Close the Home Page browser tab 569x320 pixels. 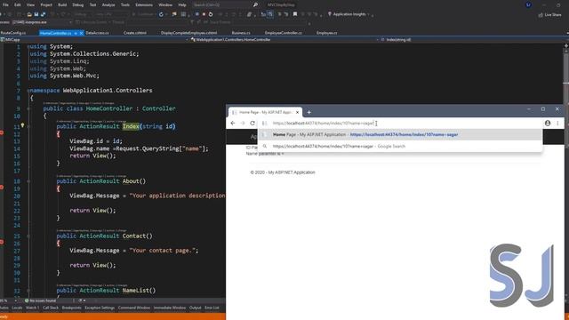point(297,112)
